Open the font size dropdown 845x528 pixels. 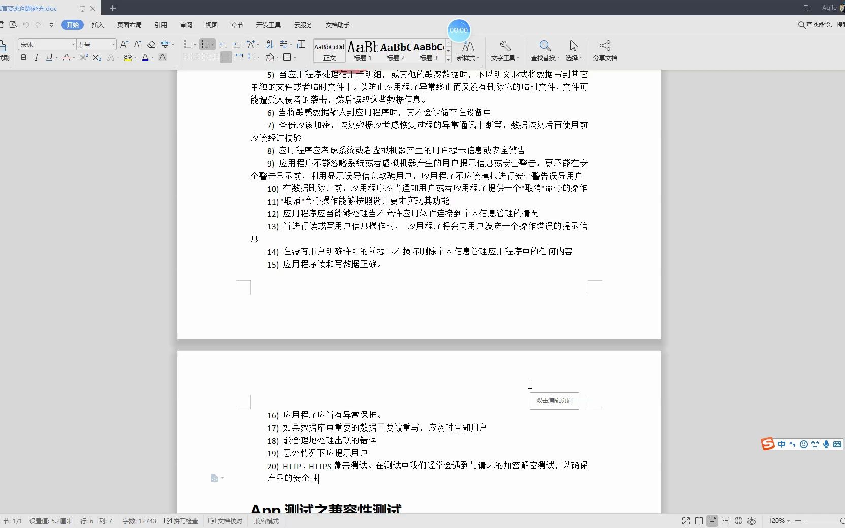[x=113, y=45]
